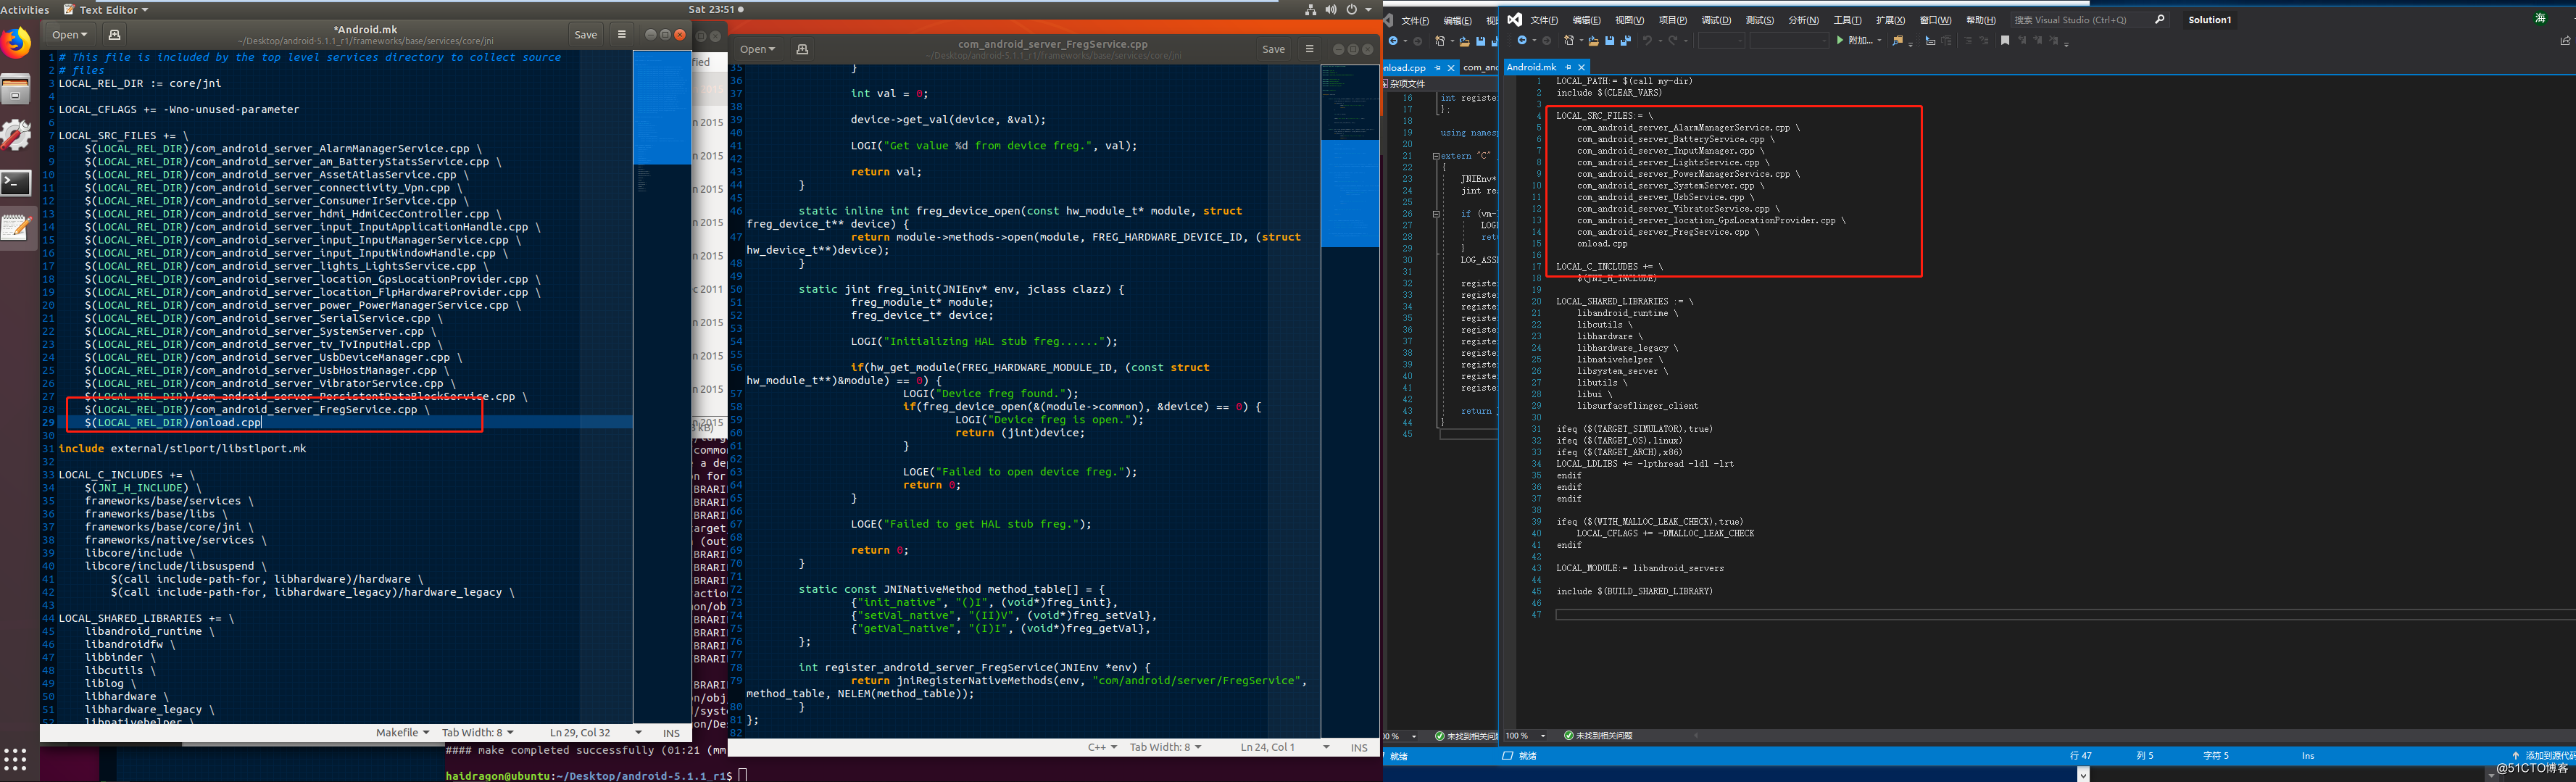The image size is (2576, 782).
Task: Click Redo arrow in Visual Studio toolbar
Action: [1673, 41]
